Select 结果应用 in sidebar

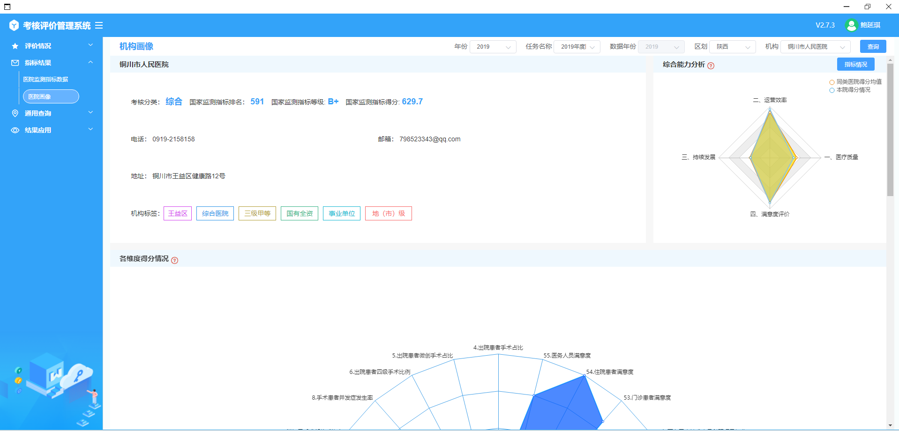38,130
